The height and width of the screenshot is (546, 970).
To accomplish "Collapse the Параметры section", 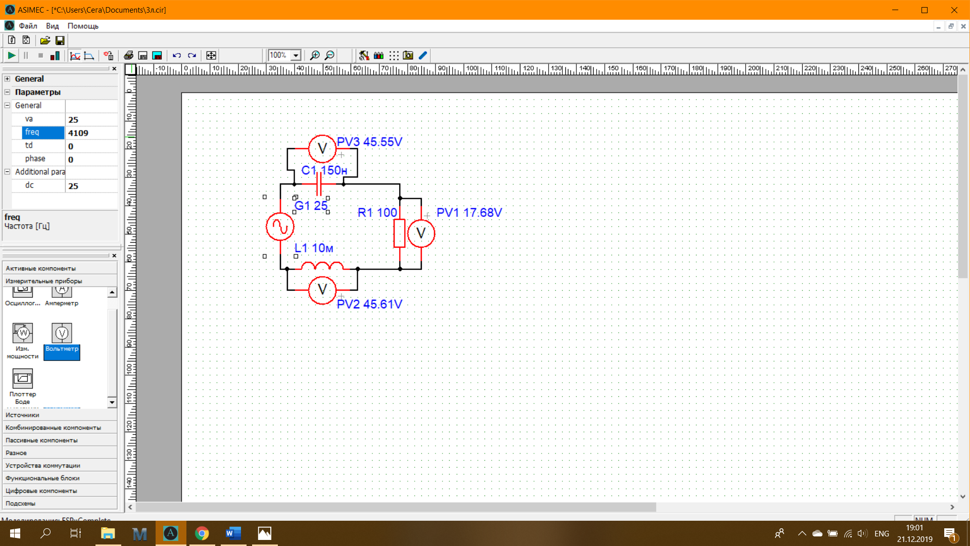I will (x=7, y=92).
